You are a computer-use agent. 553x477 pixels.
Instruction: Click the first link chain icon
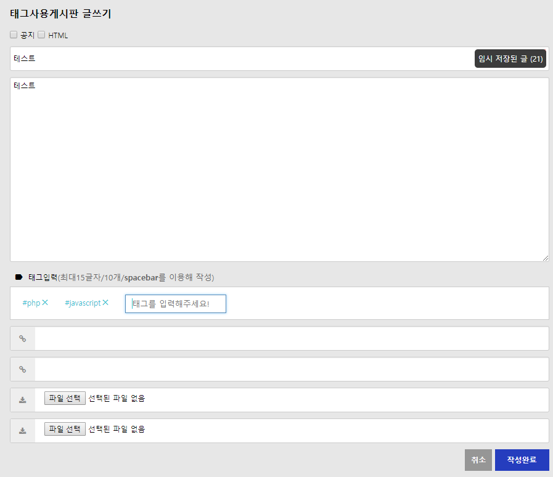click(23, 338)
